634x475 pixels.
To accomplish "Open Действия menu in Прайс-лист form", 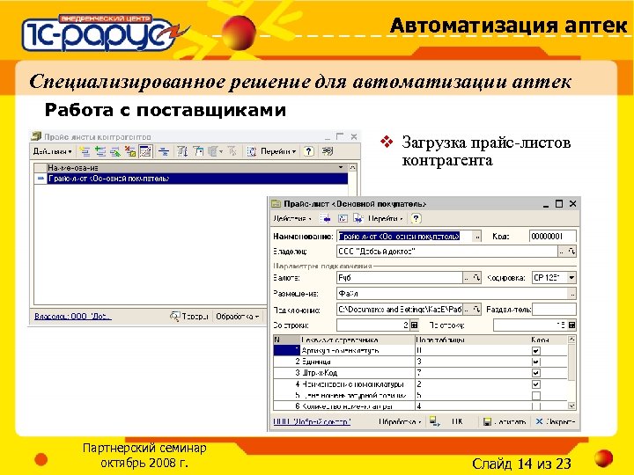I will tap(292, 218).
